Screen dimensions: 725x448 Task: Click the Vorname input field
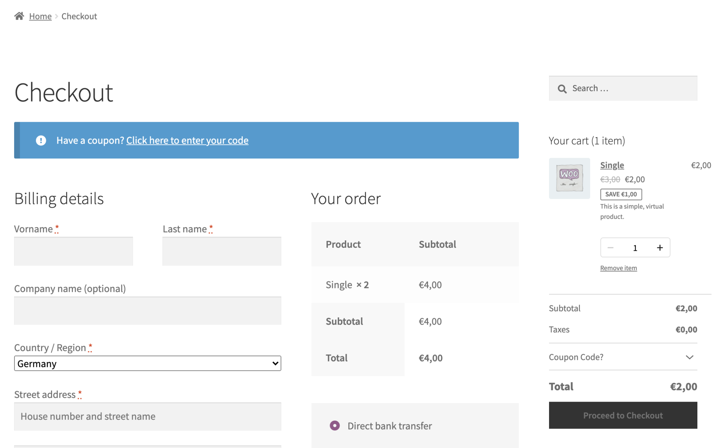tap(73, 251)
